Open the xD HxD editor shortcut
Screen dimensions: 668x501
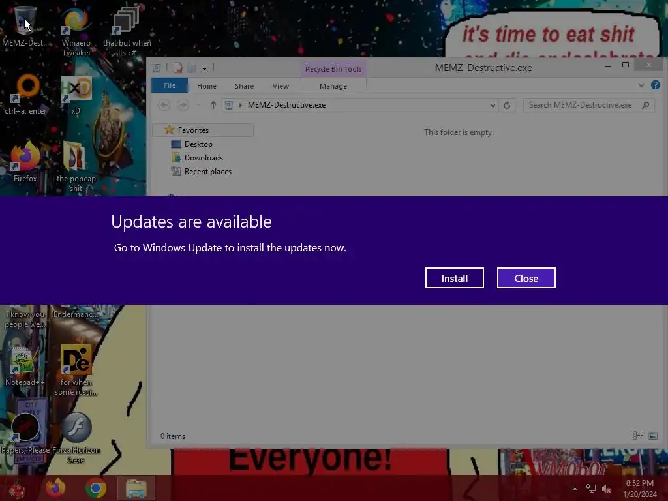coord(76,95)
